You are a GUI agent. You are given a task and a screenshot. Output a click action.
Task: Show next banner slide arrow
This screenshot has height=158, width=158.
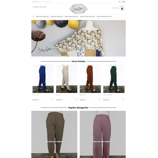coord(122,38)
